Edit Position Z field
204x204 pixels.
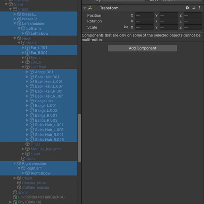(193, 15)
